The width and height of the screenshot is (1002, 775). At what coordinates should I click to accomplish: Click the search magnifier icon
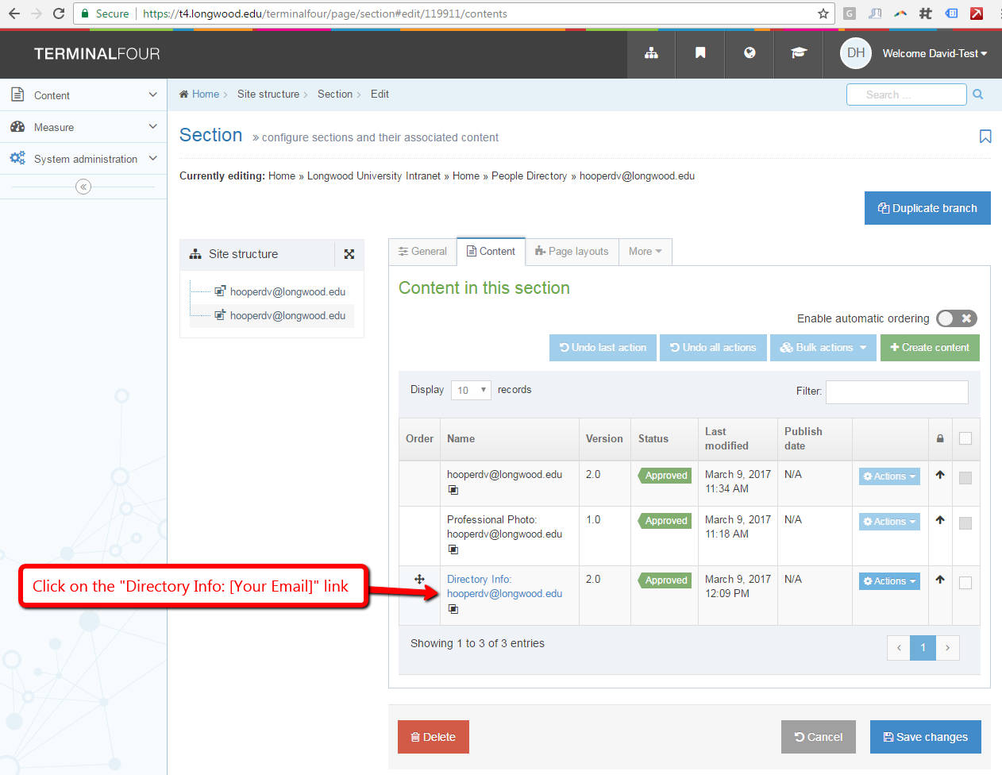click(x=978, y=94)
